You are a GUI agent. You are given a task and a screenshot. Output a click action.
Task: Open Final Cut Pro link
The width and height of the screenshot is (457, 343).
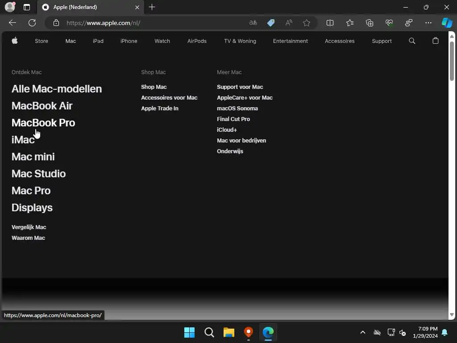(233, 119)
